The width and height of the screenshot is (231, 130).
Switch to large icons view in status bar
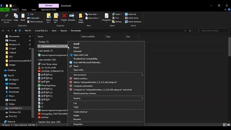pos(228,125)
